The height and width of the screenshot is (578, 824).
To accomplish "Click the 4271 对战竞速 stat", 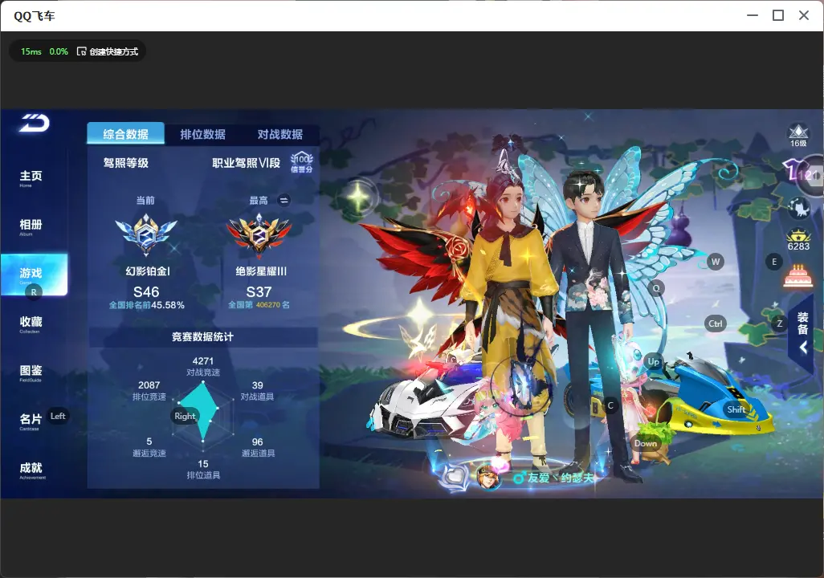I will 203,366.
